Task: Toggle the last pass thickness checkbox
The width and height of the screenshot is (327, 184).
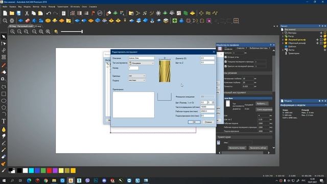Action: 225,61
